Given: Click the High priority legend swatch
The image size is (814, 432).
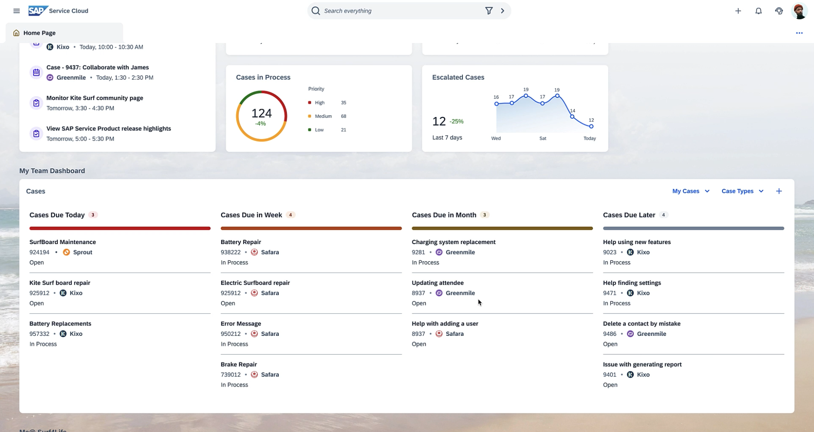Looking at the screenshot, I should tap(310, 103).
